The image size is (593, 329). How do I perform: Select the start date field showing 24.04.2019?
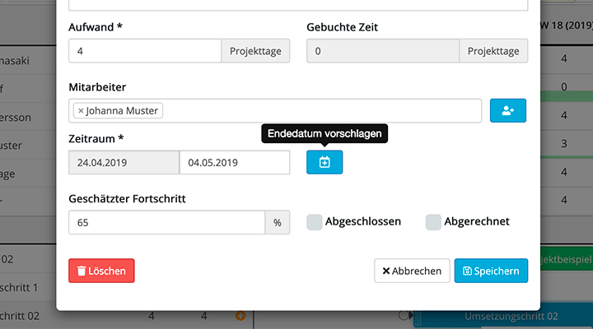[x=124, y=163]
